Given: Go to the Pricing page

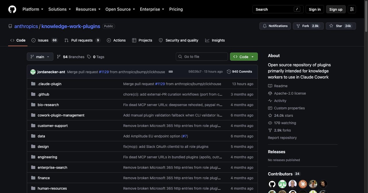Looking at the screenshot, I should pyautogui.click(x=176, y=9).
